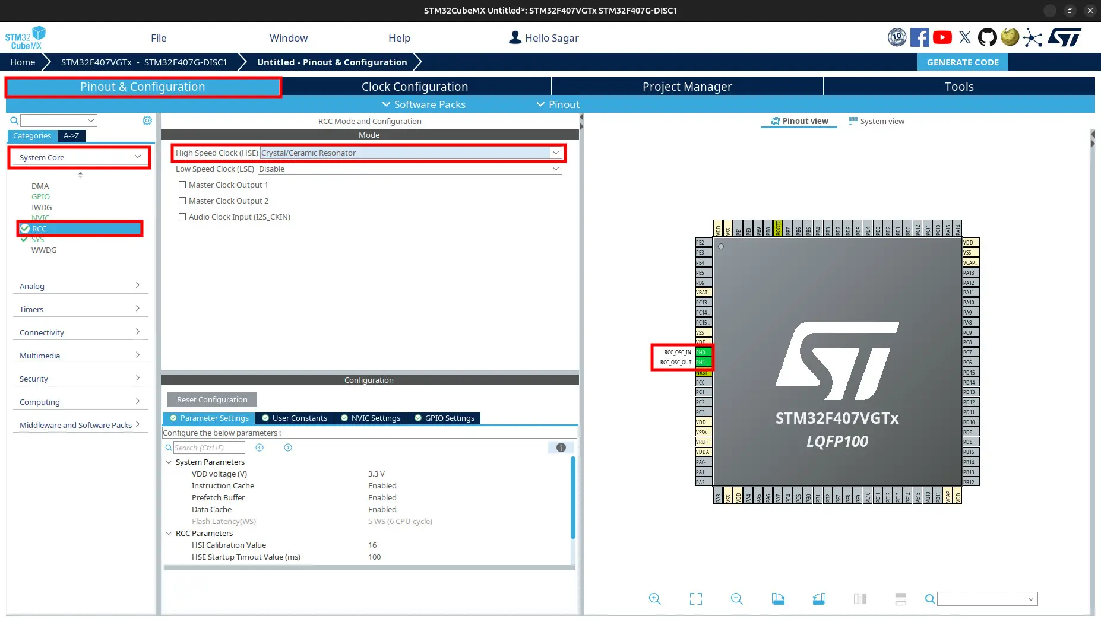This screenshot has height=622, width=1101.
Task: Open the 10-year anniversary badge icon
Action: [897, 37]
